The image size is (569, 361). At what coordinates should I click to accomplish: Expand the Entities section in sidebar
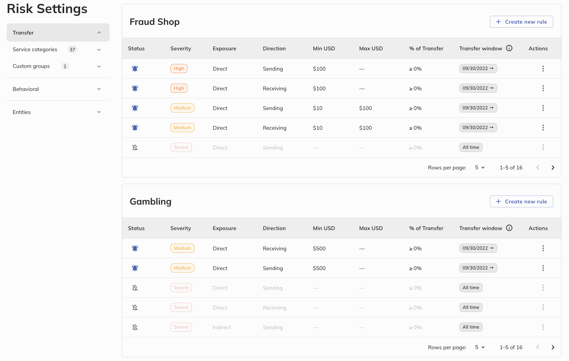click(x=58, y=112)
